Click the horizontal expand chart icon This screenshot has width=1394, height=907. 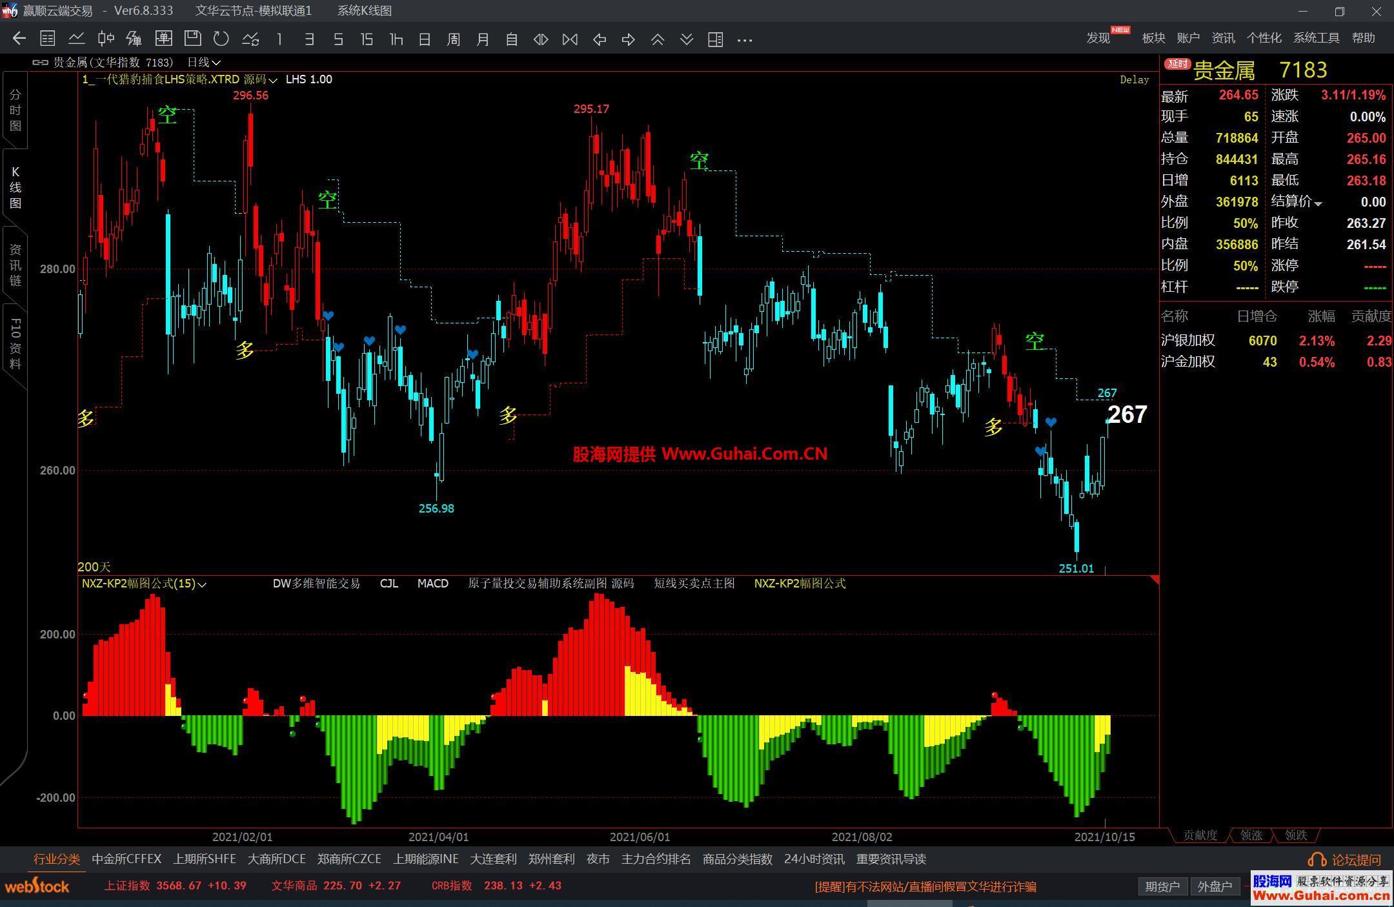tap(541, 39)
